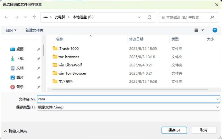Sort by the 名称 column header

[60, 39]
